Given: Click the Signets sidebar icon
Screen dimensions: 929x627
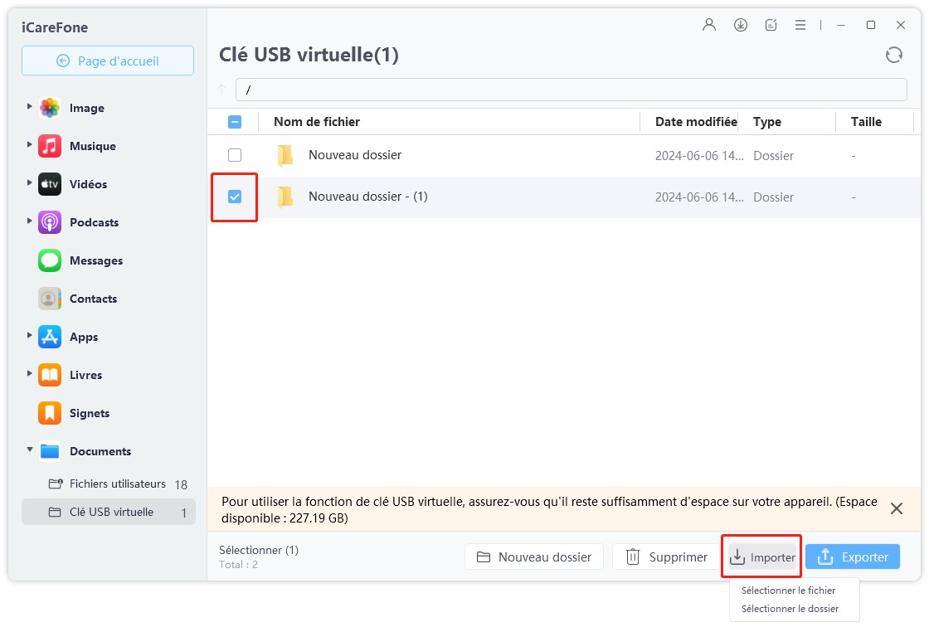Looking at the screenshot, I should [49, 413].
